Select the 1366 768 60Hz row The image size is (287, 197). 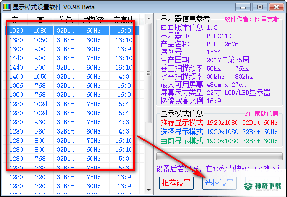tap(72, 85)
